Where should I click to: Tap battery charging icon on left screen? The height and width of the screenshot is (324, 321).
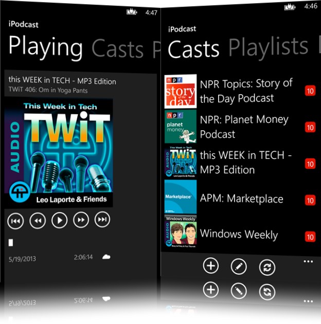click(x=132, y=12)
